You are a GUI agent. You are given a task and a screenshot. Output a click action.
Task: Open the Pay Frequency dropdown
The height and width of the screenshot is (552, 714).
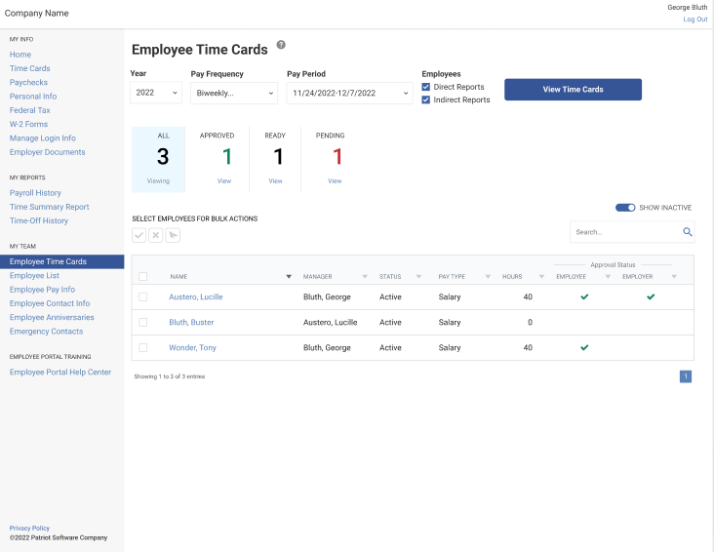coord(234,93)
